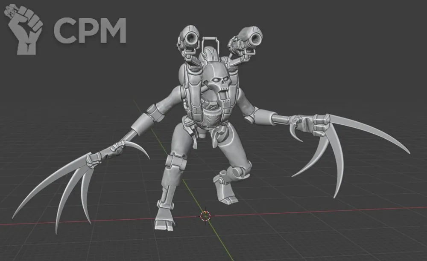Click the CPM watermark text
427x261 pixels.
90,31
